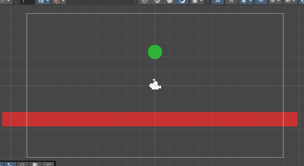Expand the debug draw mode dropdown arrow
Image resolution: width=304 pixels, height=166 pixels.
coord(201,2)
